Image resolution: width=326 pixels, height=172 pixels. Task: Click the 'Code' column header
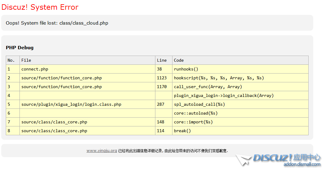[240, 60]
